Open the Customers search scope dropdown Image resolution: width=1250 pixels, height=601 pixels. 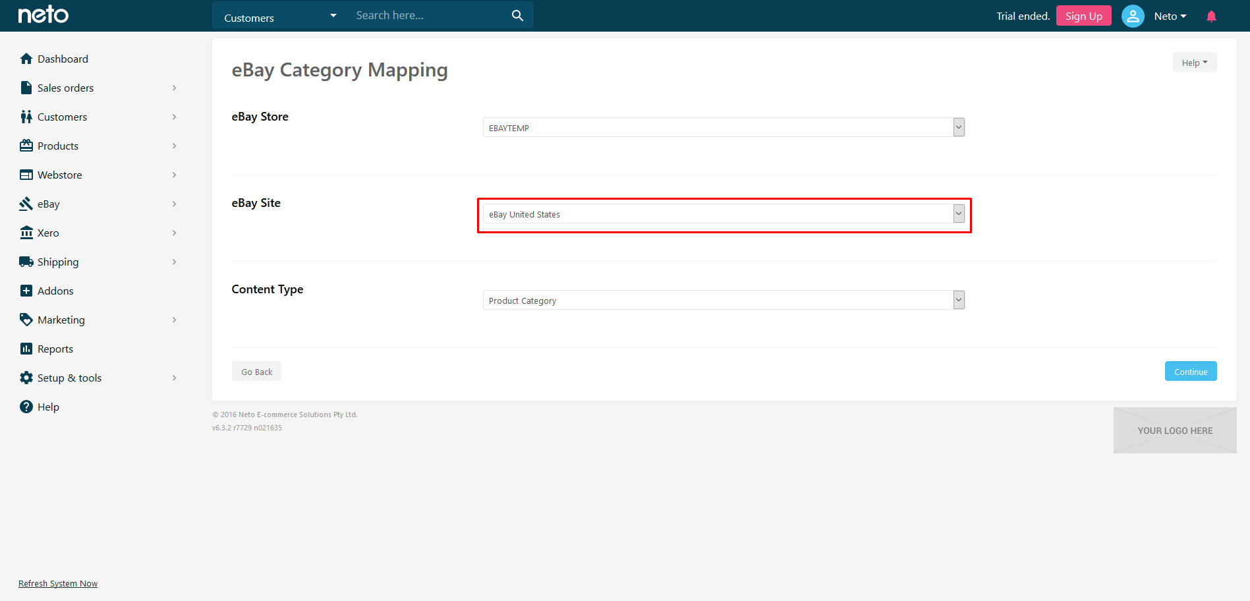[280, 16]
